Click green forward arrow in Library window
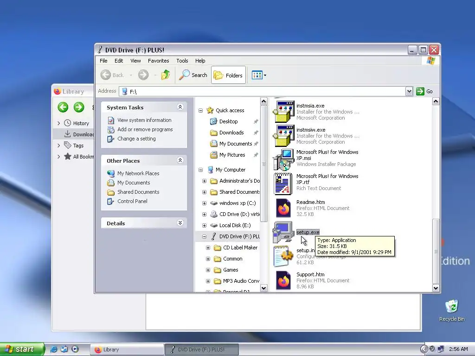This screenshot has height=356, width=475. [x=79, y=107]
